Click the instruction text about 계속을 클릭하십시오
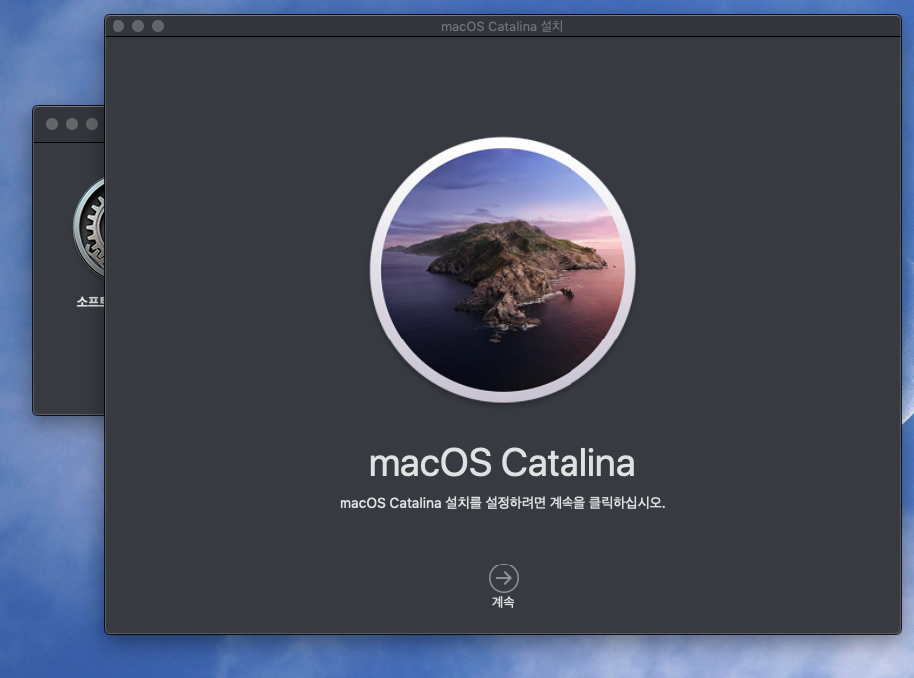The width and height of the screenshot is (914, 678). (x=503, y=503)
